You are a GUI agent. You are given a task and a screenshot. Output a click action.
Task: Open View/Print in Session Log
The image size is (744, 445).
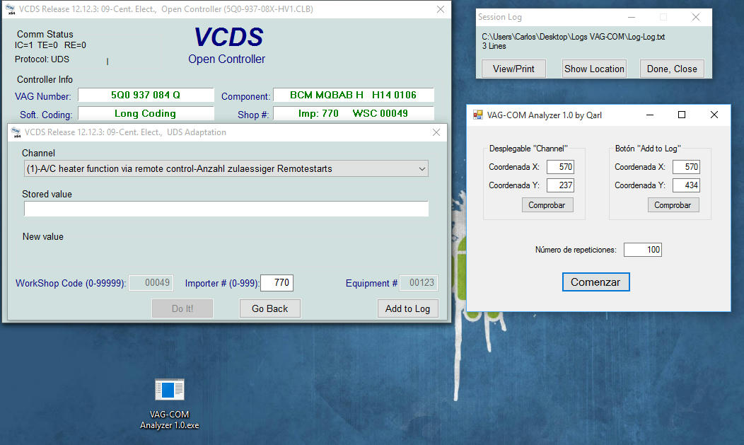[513, 69]
